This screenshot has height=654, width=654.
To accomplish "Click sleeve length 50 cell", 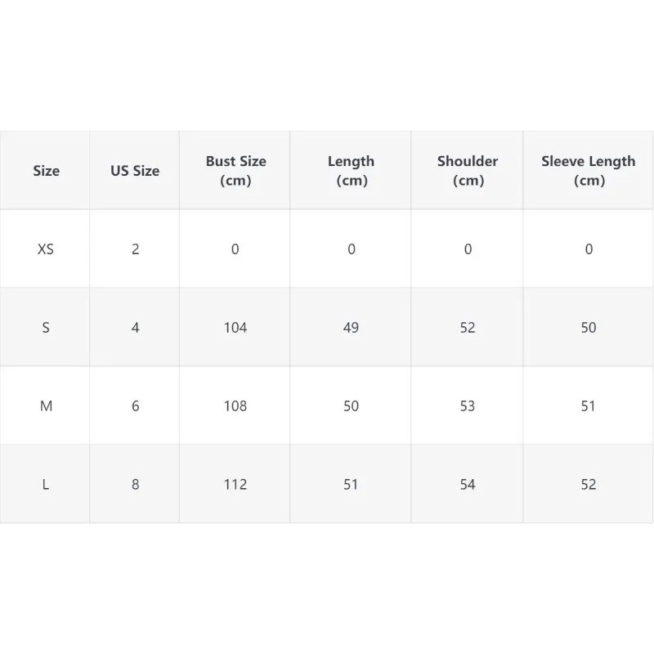I will point(588,328).
